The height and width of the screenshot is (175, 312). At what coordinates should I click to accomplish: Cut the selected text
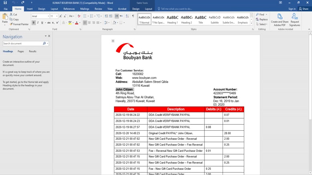(x=13, y=14)
